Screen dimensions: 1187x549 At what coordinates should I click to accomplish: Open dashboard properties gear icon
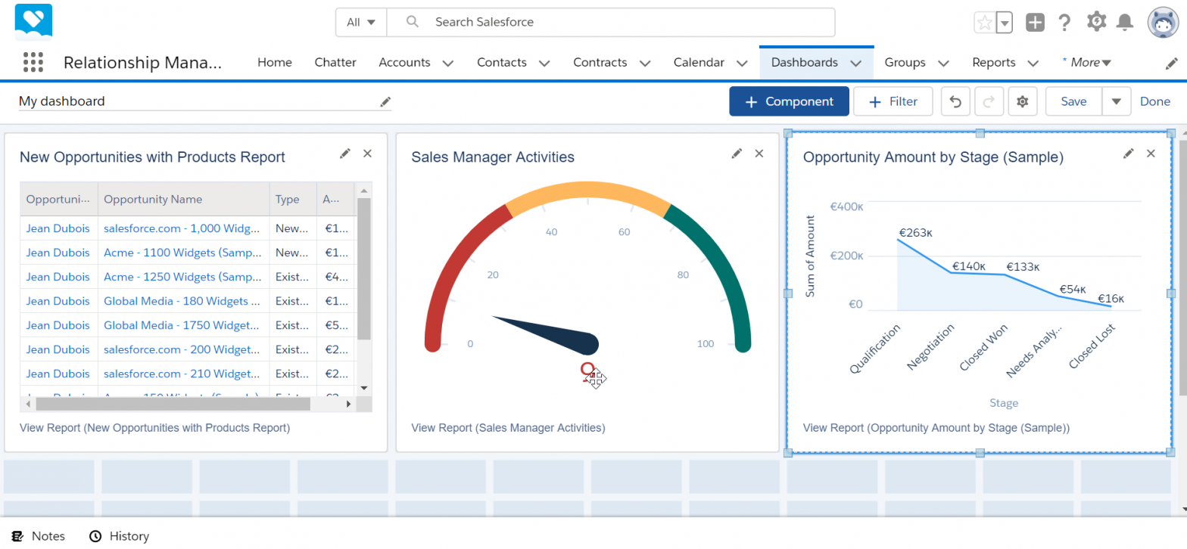tap(1023, 101)
